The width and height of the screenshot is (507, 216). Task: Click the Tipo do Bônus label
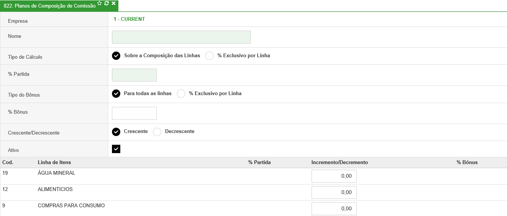click(24, 95)
